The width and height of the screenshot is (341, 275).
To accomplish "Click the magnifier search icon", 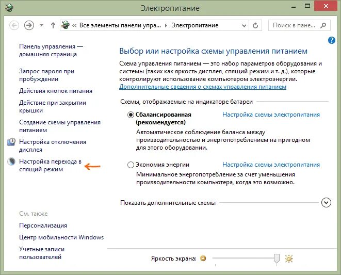I will click(323, 25).
